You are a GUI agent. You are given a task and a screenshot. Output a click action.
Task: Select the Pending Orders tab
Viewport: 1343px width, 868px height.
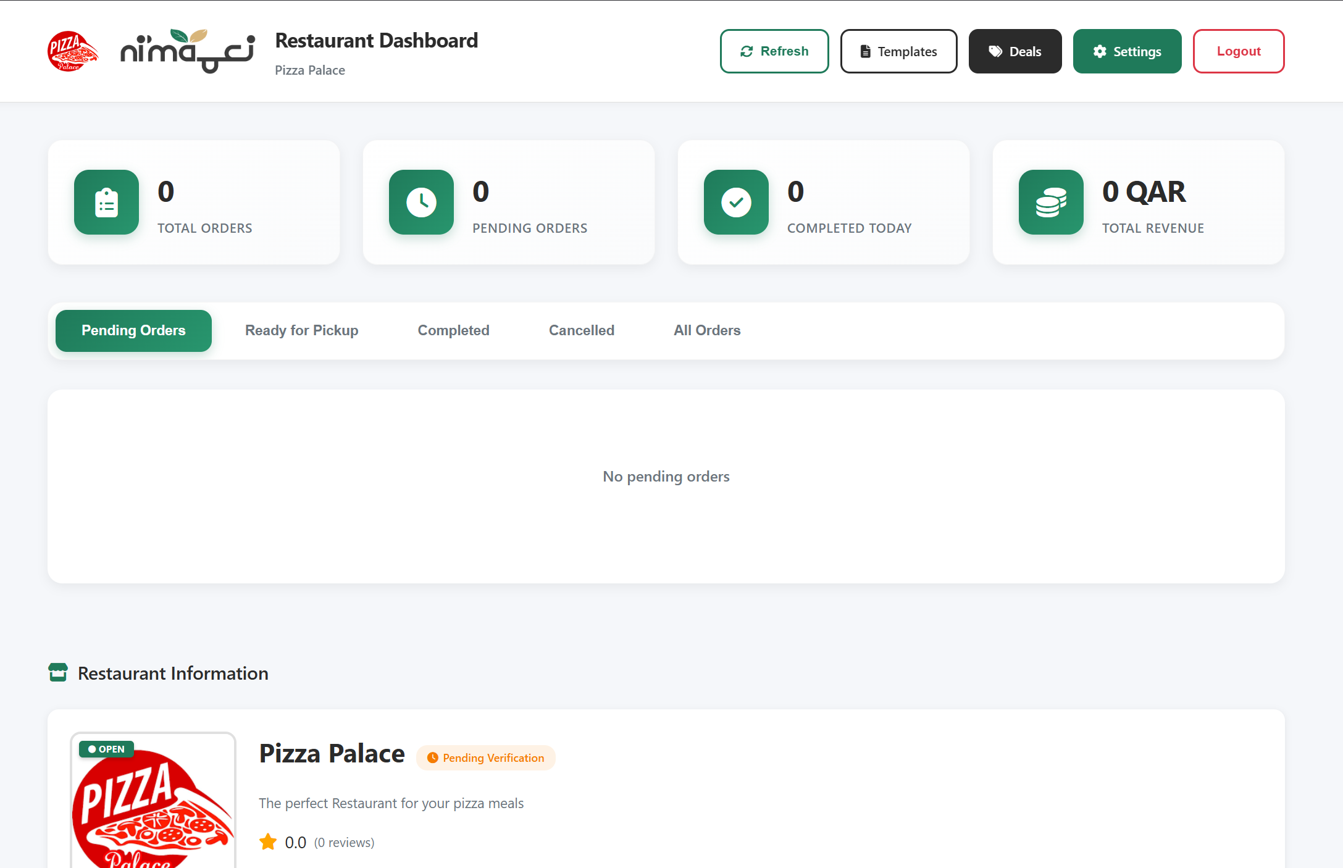133,331
